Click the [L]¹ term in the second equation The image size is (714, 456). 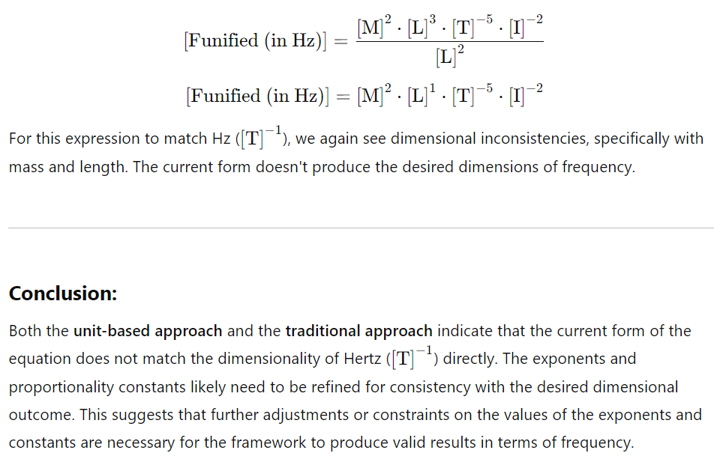pos(421,95)
